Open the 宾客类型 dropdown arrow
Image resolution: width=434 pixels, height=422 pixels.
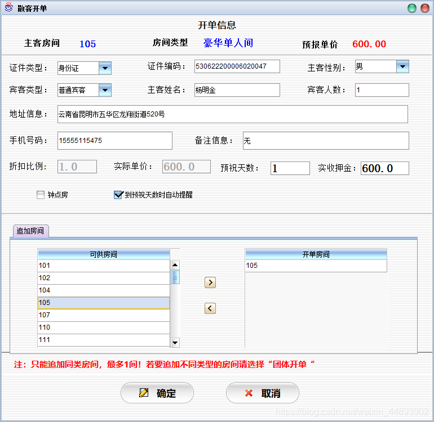tap(105, 90)
